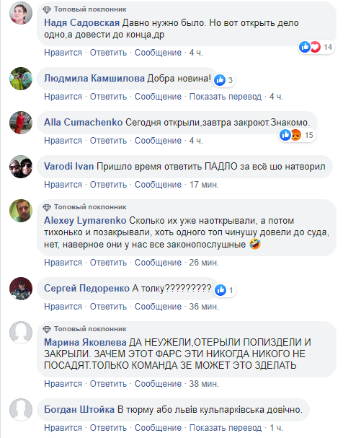Open Varodi Ivan's avatar photo
Screen dimensions: 361x438
21,167
